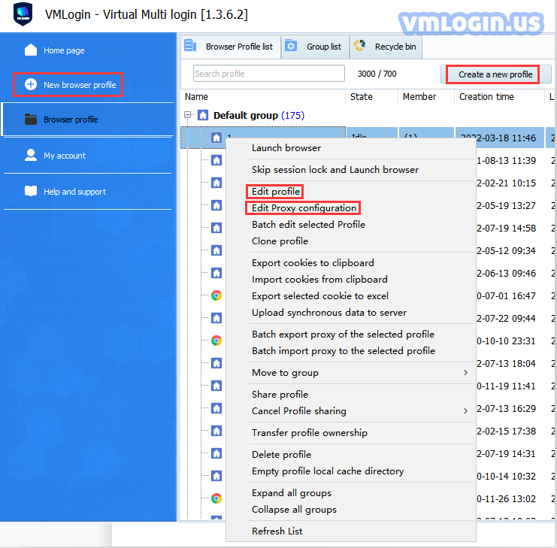Click the profile icon in the 2-06-13 09:46 row
The image size is (557, 548).
(x=216, y=273)
